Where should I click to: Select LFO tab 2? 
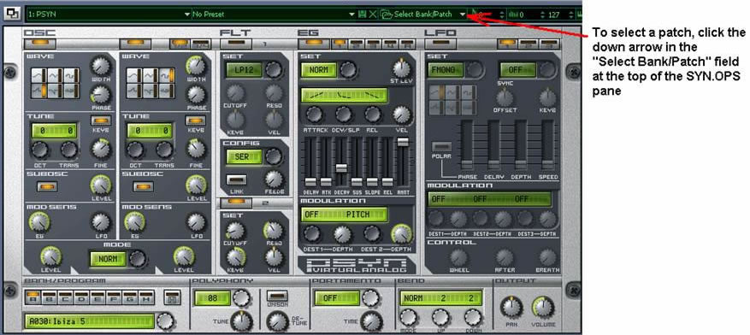pyautogui.click(x=528, y=44)
